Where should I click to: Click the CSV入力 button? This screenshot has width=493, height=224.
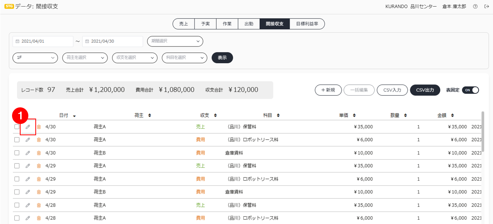point(392,90)
